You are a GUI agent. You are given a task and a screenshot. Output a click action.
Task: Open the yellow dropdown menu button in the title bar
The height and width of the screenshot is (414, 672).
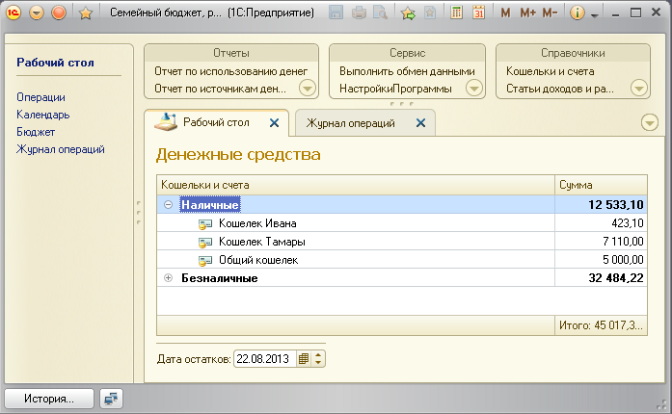click(x=37, y=13)
